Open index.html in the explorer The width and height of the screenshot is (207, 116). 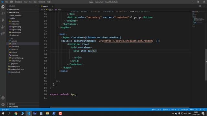15,24
